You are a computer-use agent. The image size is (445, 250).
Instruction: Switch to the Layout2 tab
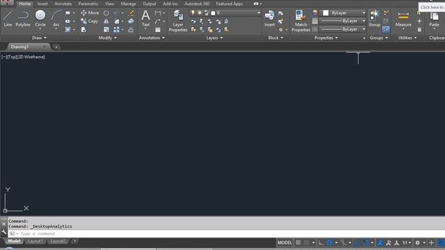[58, 241]
